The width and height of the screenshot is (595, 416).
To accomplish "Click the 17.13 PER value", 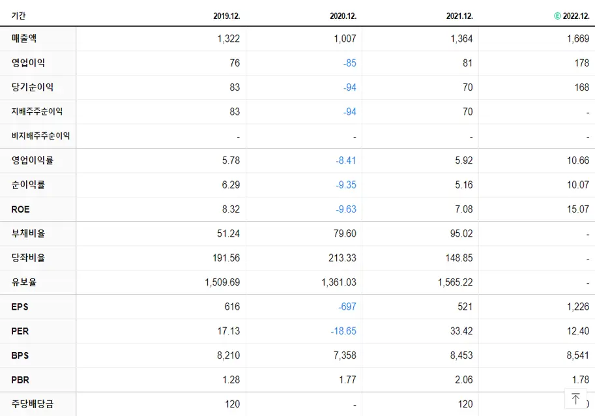I will [229, 331].
